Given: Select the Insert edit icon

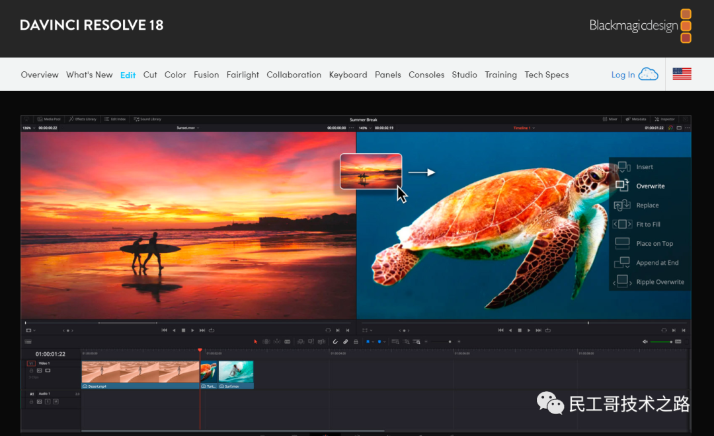Looking at the screenshot, I should [x=622, y=167].
